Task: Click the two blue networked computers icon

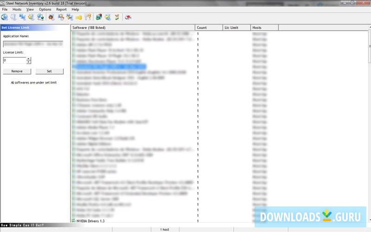Action: [22, 17]
